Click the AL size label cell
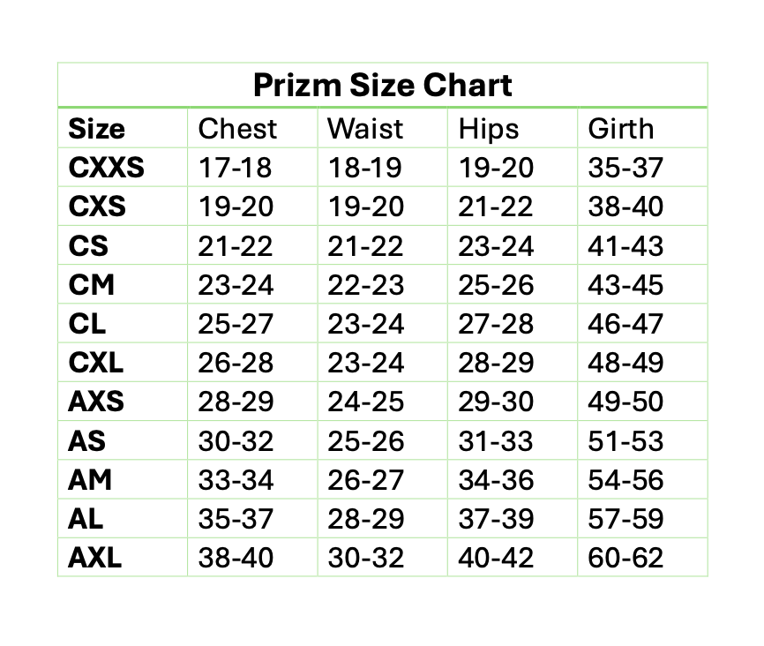The image size is (764, 646). pos(86,519)
